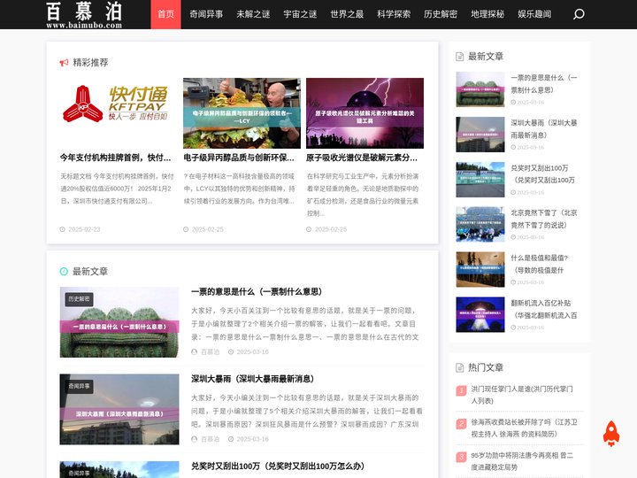Open the 未解之谜 menu

(253, 14)
